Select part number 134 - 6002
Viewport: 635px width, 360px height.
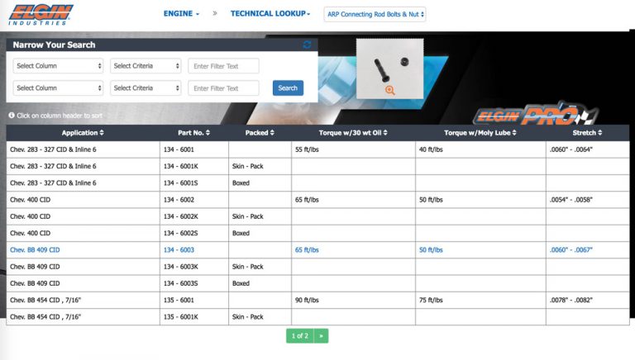[179, 200]
